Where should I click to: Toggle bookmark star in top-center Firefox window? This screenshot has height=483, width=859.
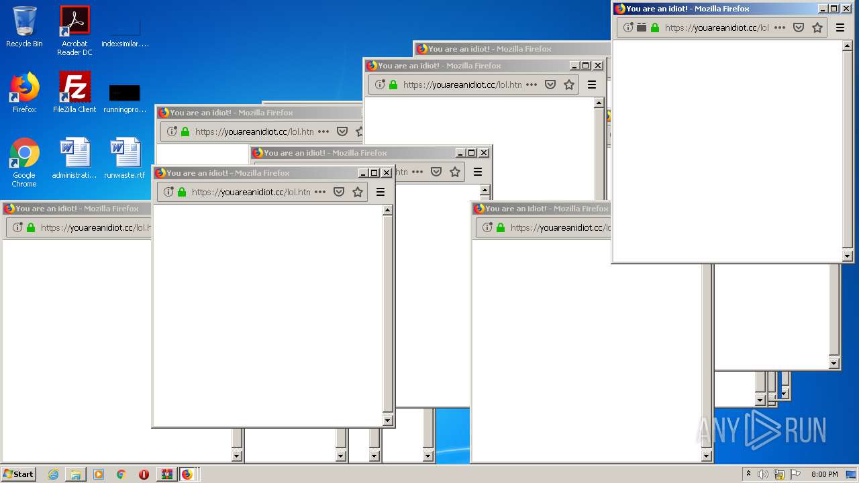pyautogui.click(x=569, y=85)
